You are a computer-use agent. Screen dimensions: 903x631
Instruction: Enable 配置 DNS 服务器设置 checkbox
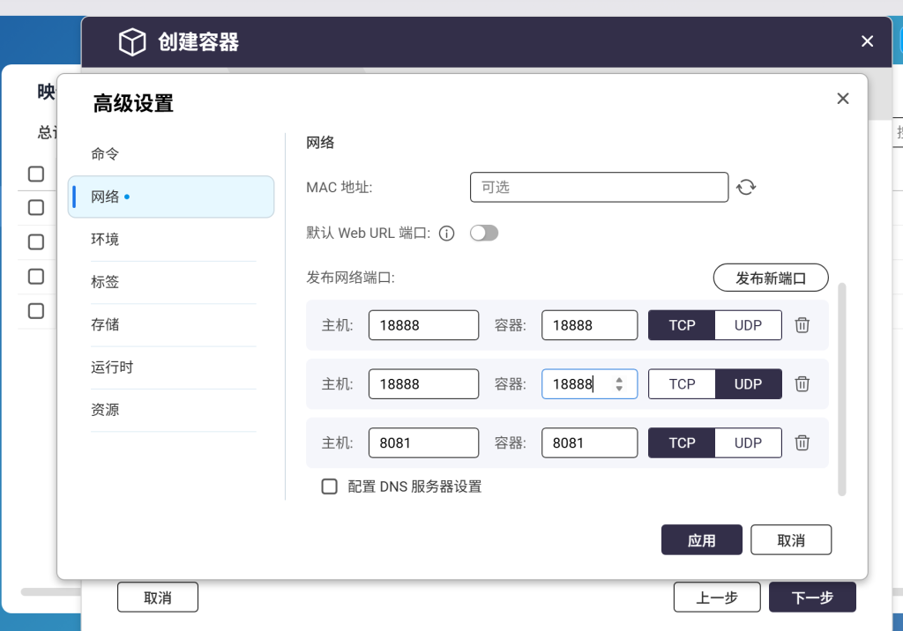[330, 486]
